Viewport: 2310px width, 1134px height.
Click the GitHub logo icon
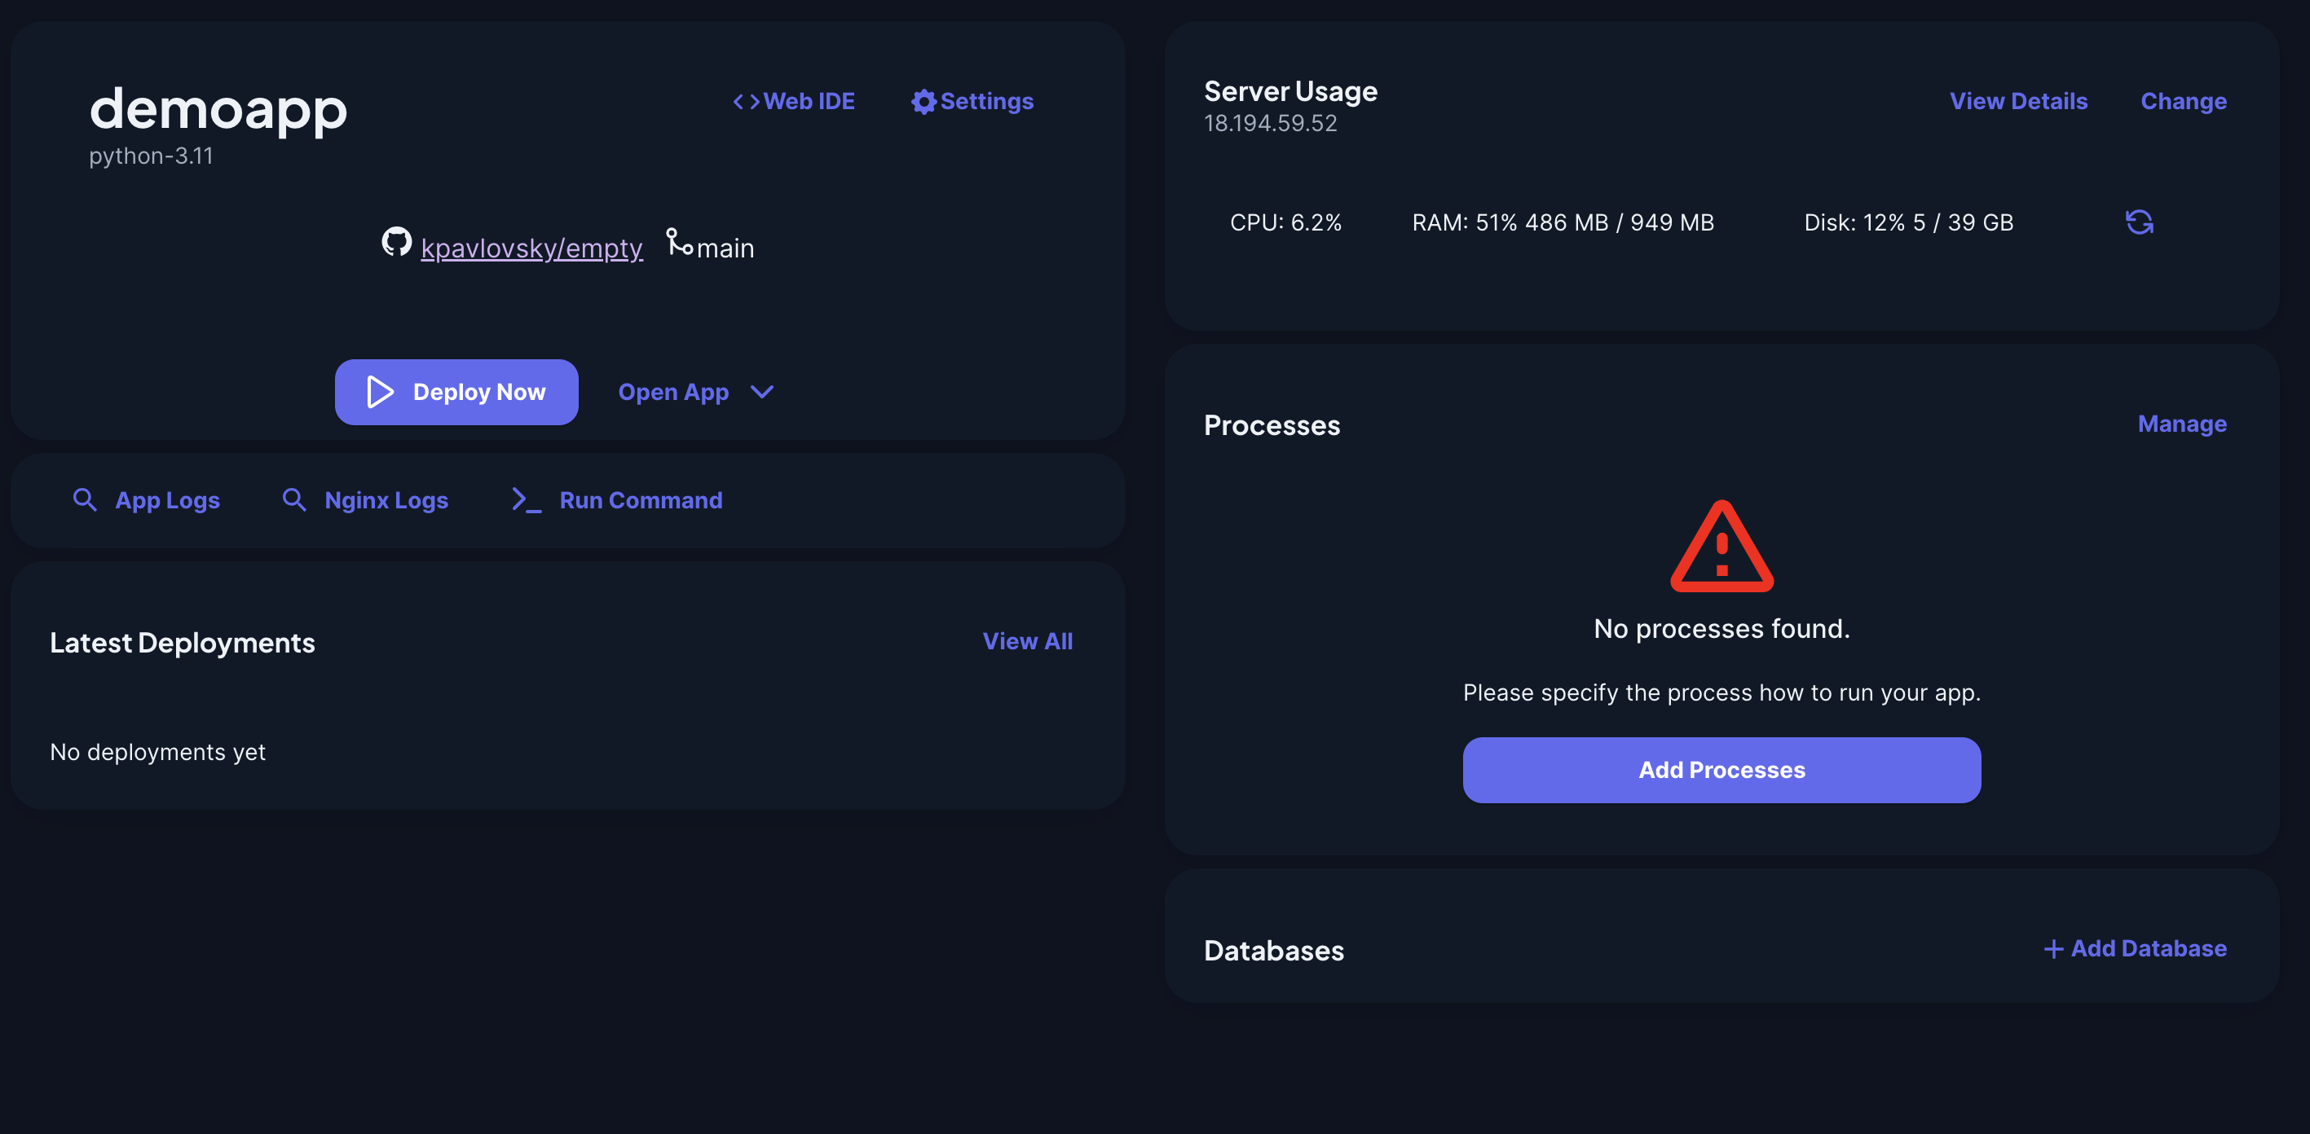pos(396,242)
